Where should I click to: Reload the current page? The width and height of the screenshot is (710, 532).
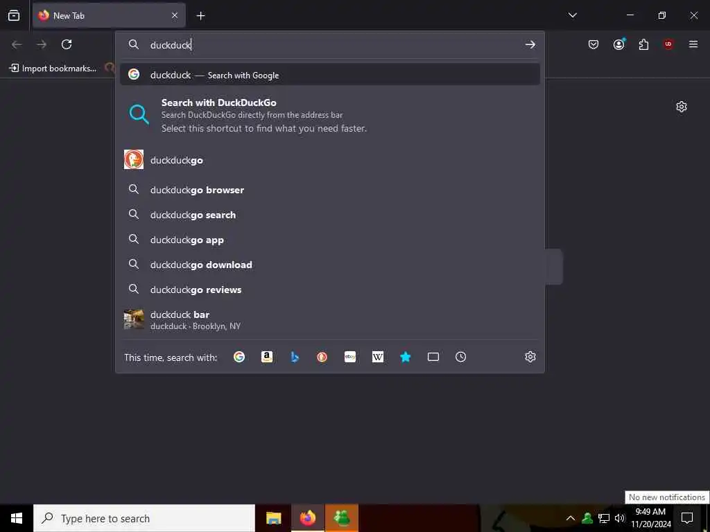(67, 44)
